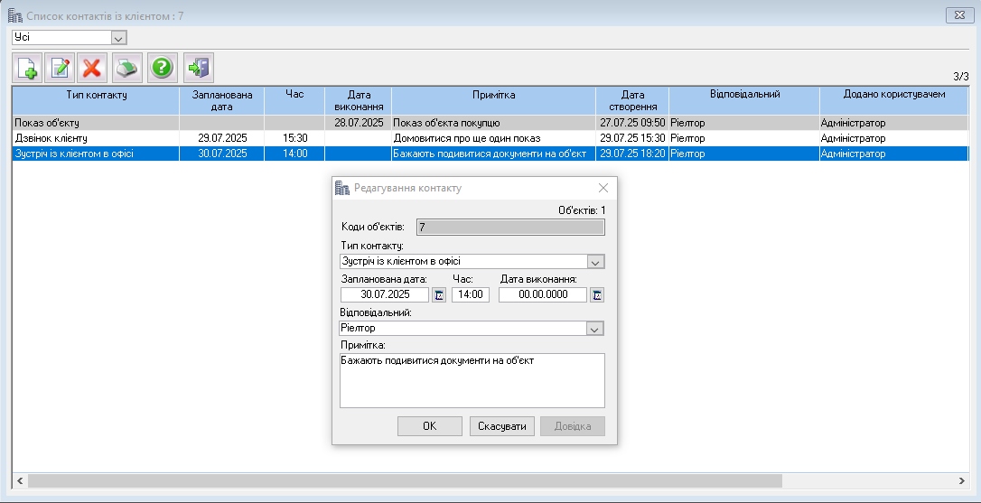
Task: Expand the Усі filter dropdown
Action: [x=117, y=38]
